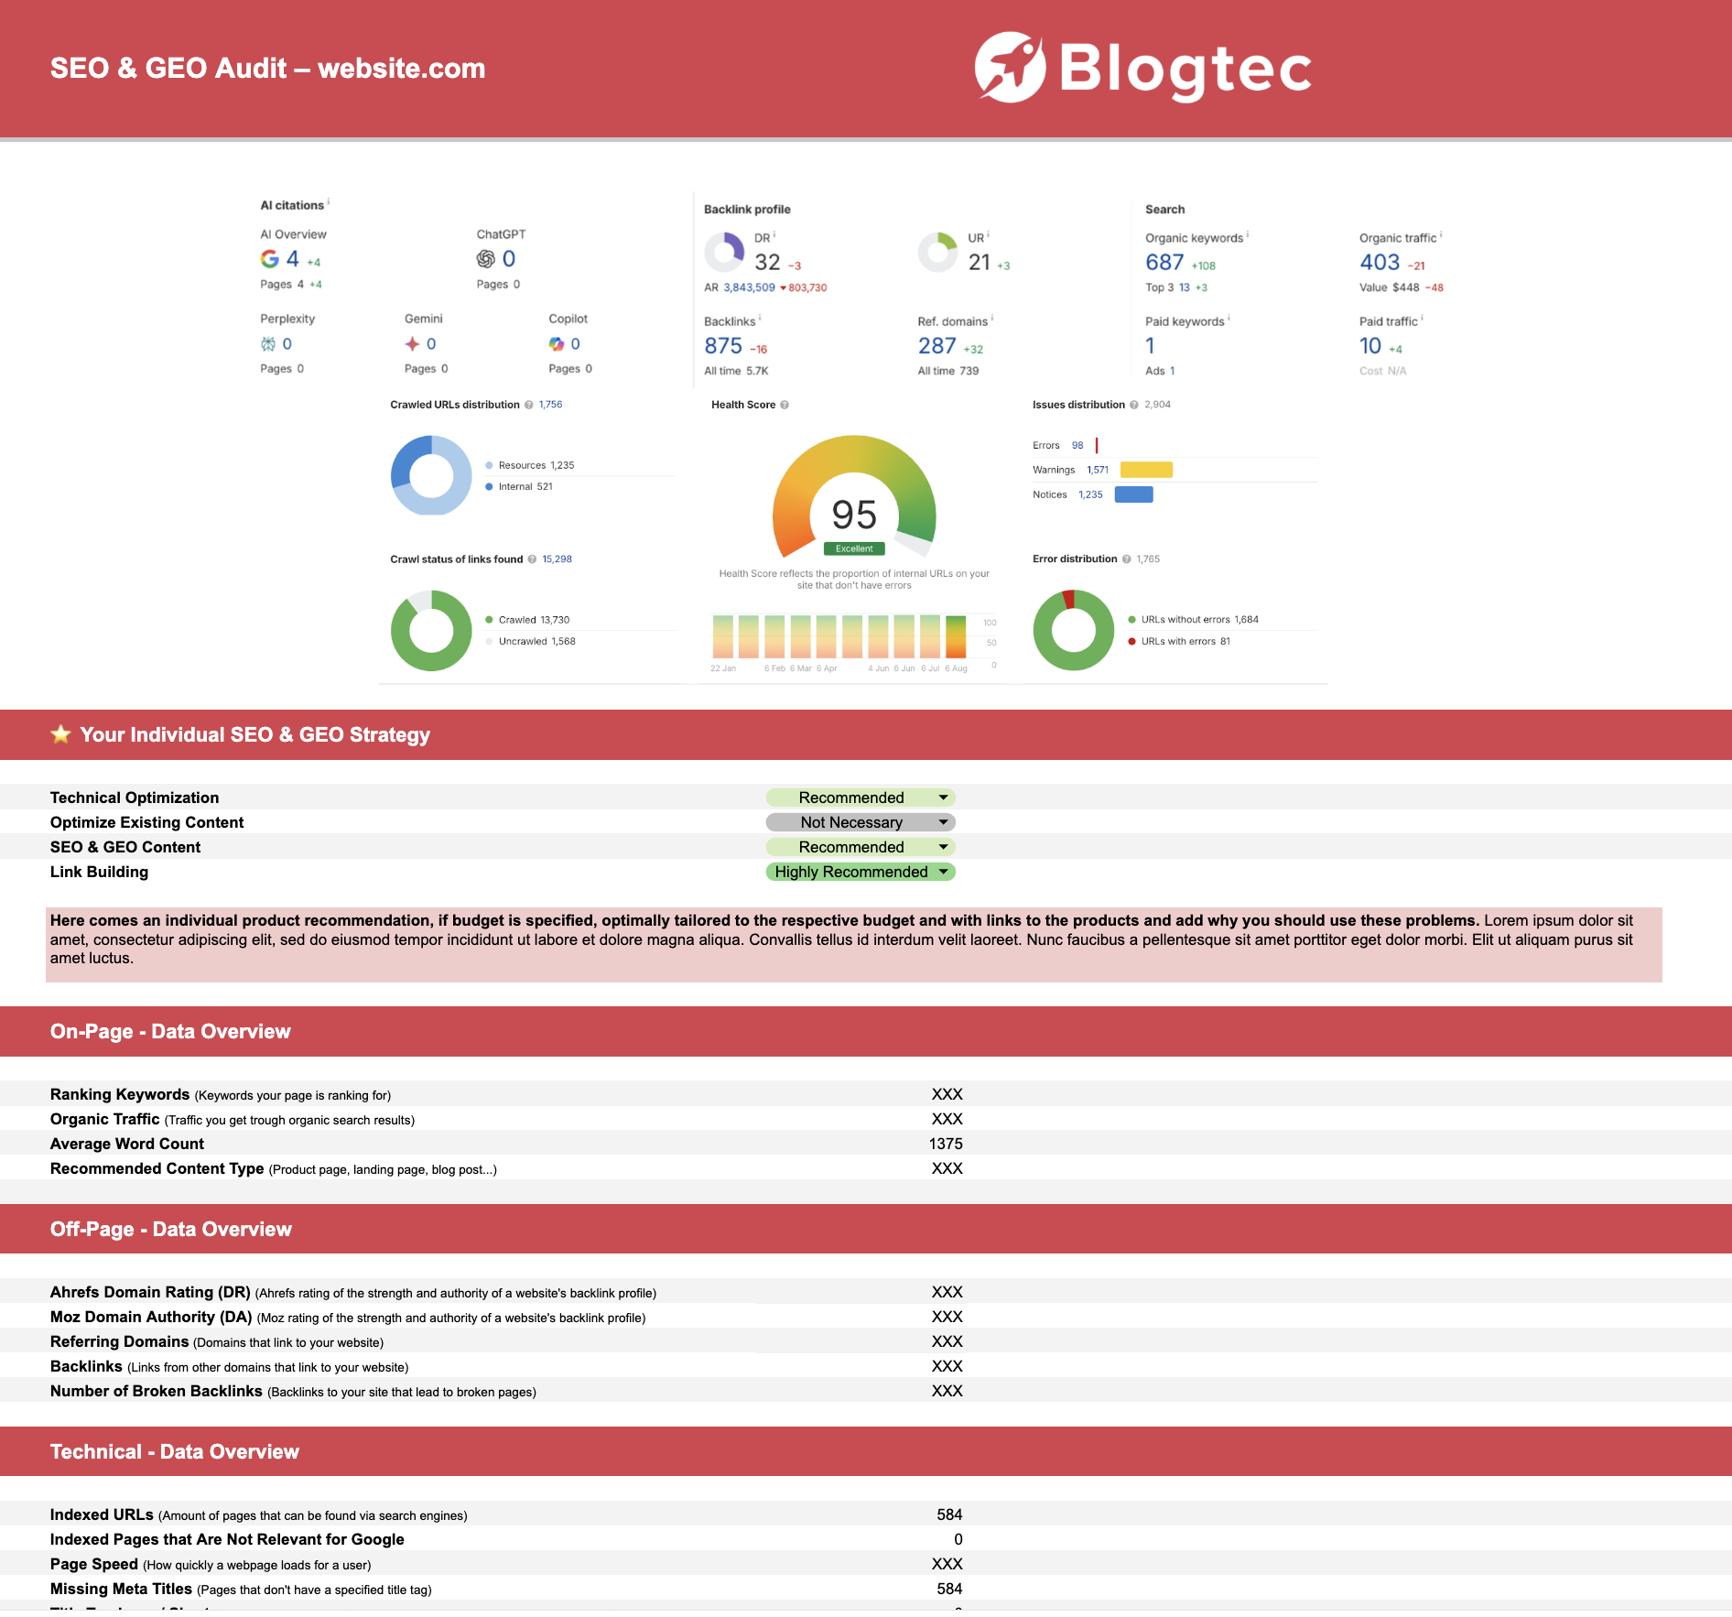Screen dimensions: 1732x1617
Task: Select the Ranking Keywords XXX cell
Action: (947, 1094)
